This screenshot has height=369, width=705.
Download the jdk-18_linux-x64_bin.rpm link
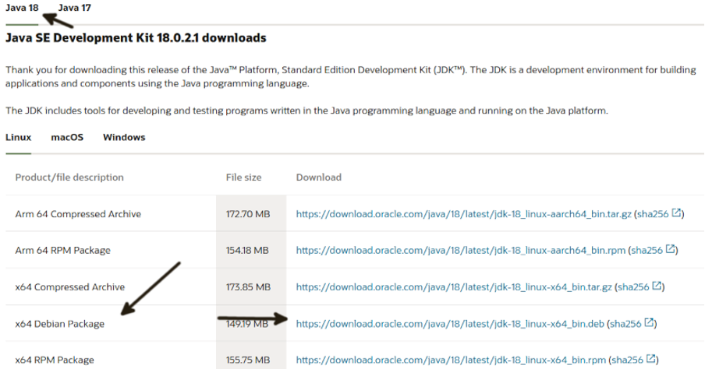pyautogui.click(x=451, y=360)
